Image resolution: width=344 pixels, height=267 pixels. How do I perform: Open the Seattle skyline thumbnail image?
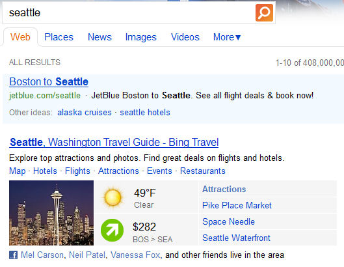(x=51, y=213)
